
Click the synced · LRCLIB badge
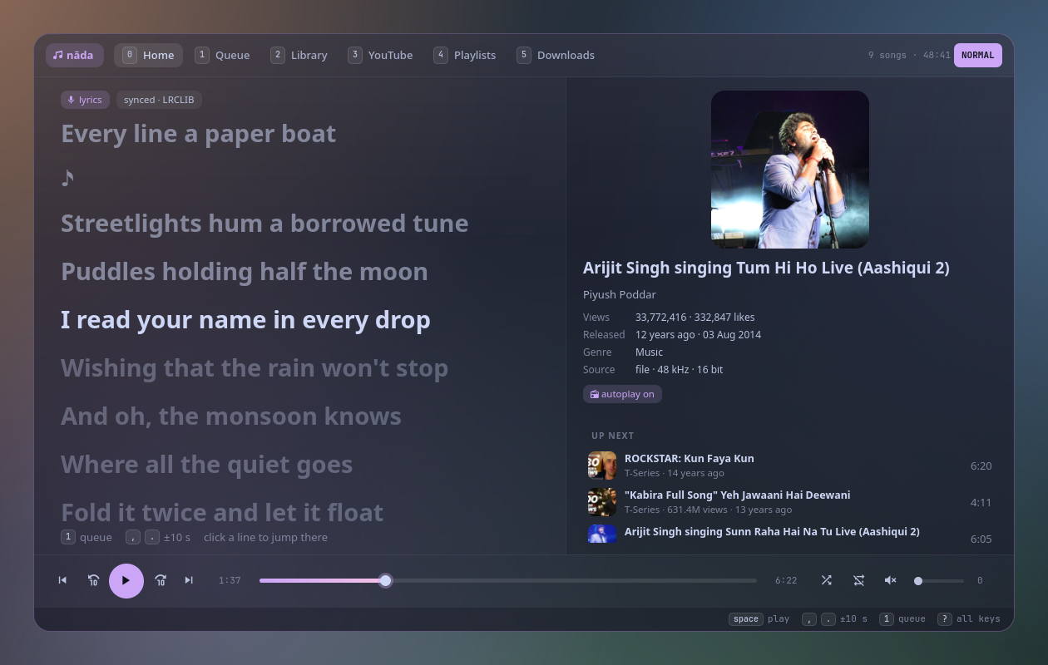coord(159,100)
